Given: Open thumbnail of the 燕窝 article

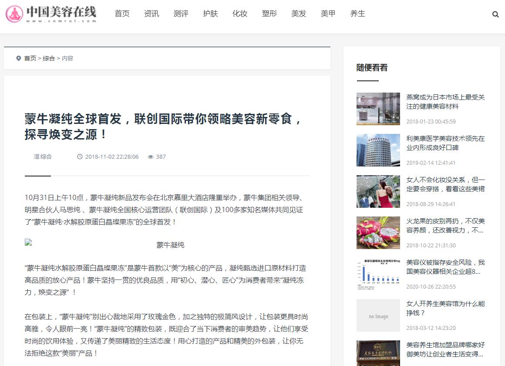Looking at the screenshot, I should click(x=378, y=109).
